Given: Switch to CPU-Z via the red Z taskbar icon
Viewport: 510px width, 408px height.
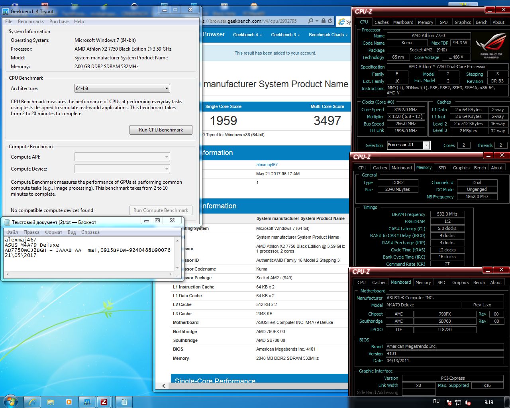Looking at the screenshot, I should pos(104,402).
